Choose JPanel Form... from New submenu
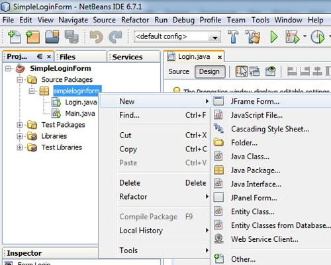This screenshot has width=331, height=265. tap(271, 198)
